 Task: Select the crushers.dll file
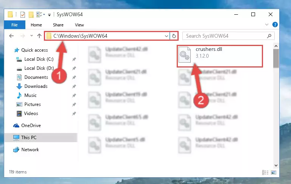(220, 56)
